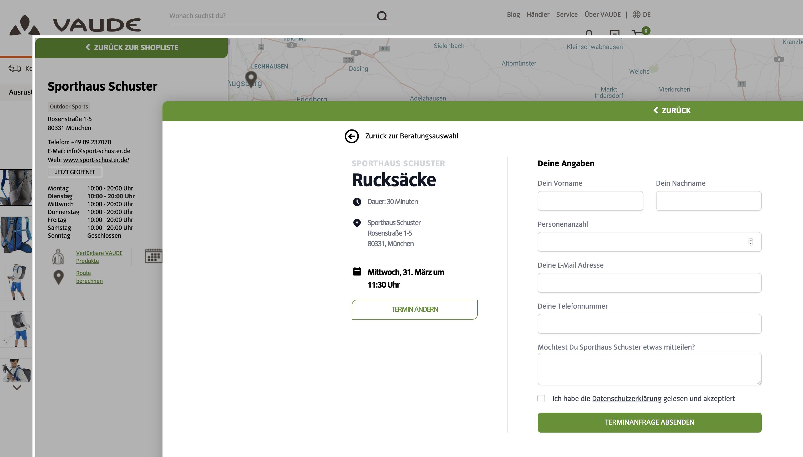
Task: Click the Rucksäcke heading
Action: [394, 180]
